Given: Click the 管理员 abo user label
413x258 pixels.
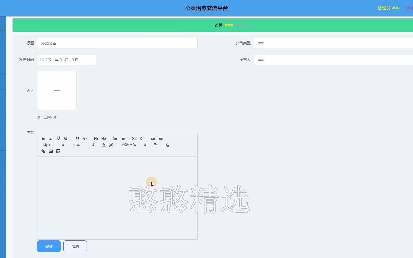Looking at the screenshot, I should point(388,8).
